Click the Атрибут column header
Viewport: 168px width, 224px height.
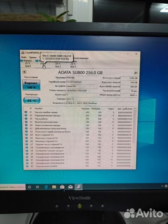pyautogui.click(x=39, y=108)
